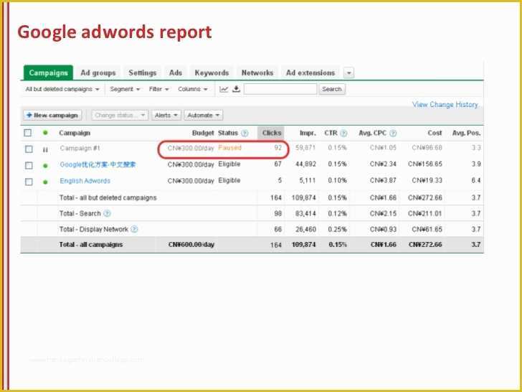This screenshot has height=392, width=522.
Task: Sort by the Cost column header
Action: click(435, 133)
